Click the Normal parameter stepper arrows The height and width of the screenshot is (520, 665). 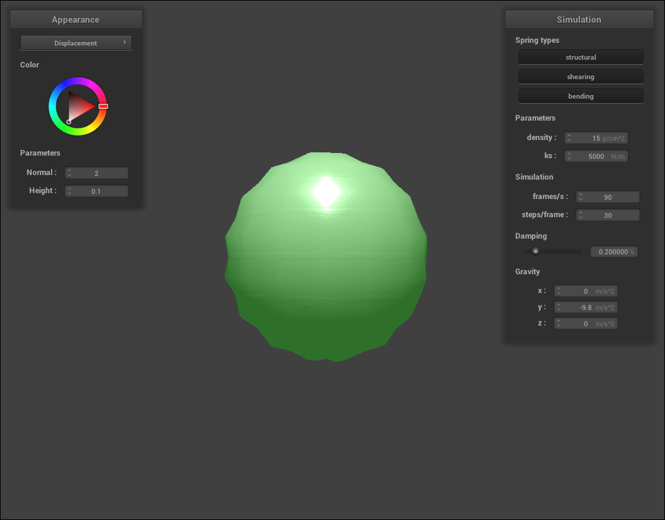click(x=69, y=173)
